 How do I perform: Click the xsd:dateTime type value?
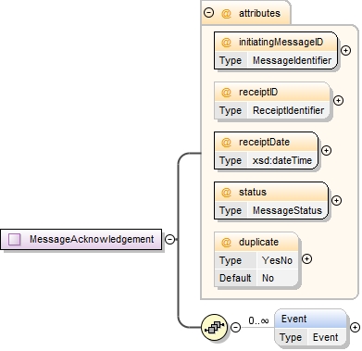click(282, 160)
